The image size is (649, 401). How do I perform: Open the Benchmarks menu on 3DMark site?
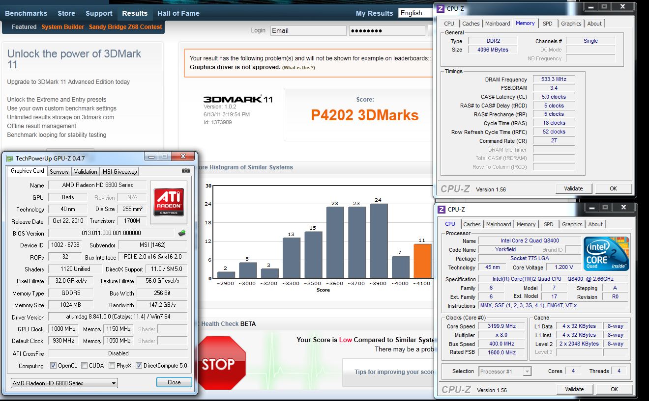click(x=26, y=13)
